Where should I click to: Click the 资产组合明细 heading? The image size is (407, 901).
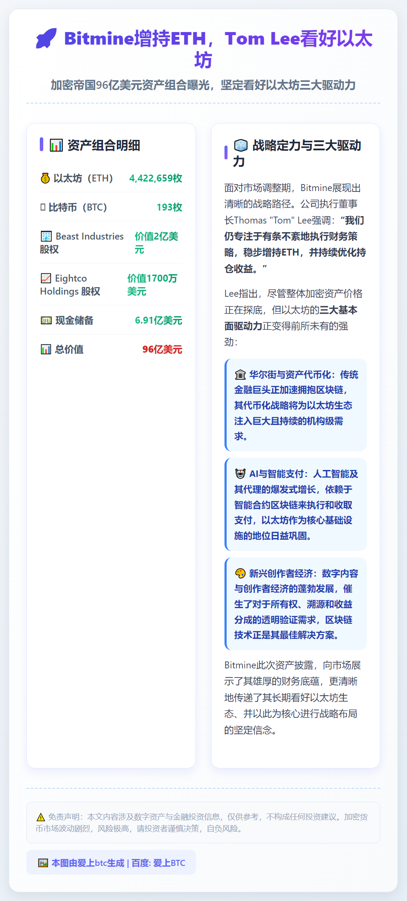click(104, 146)
